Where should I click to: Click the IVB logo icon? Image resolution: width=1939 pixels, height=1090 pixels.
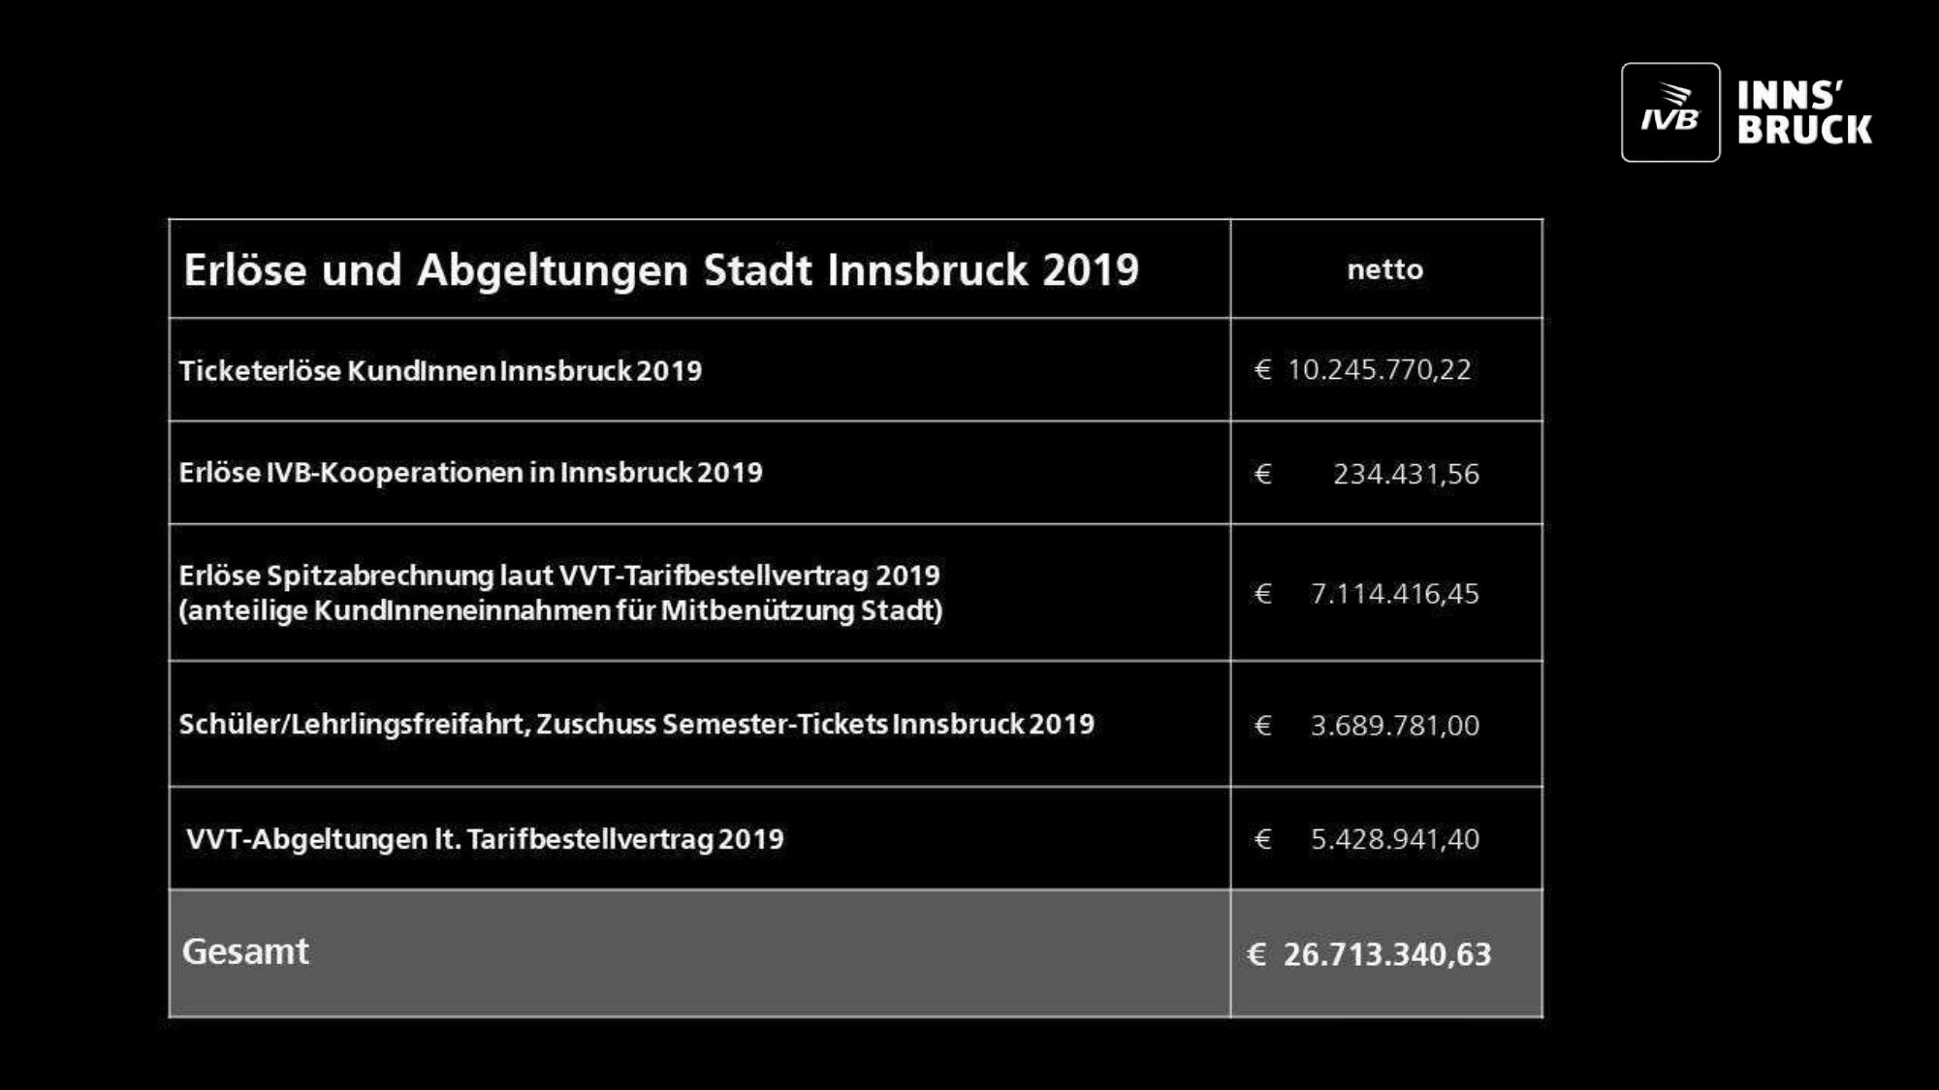coord(1669,112)
